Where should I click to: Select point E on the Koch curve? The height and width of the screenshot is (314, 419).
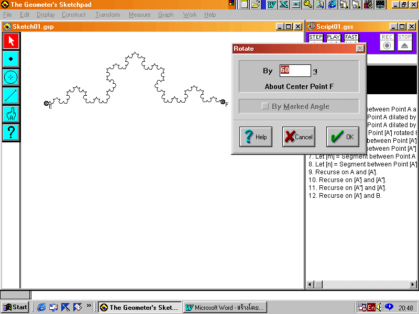(x=46, y=103)
